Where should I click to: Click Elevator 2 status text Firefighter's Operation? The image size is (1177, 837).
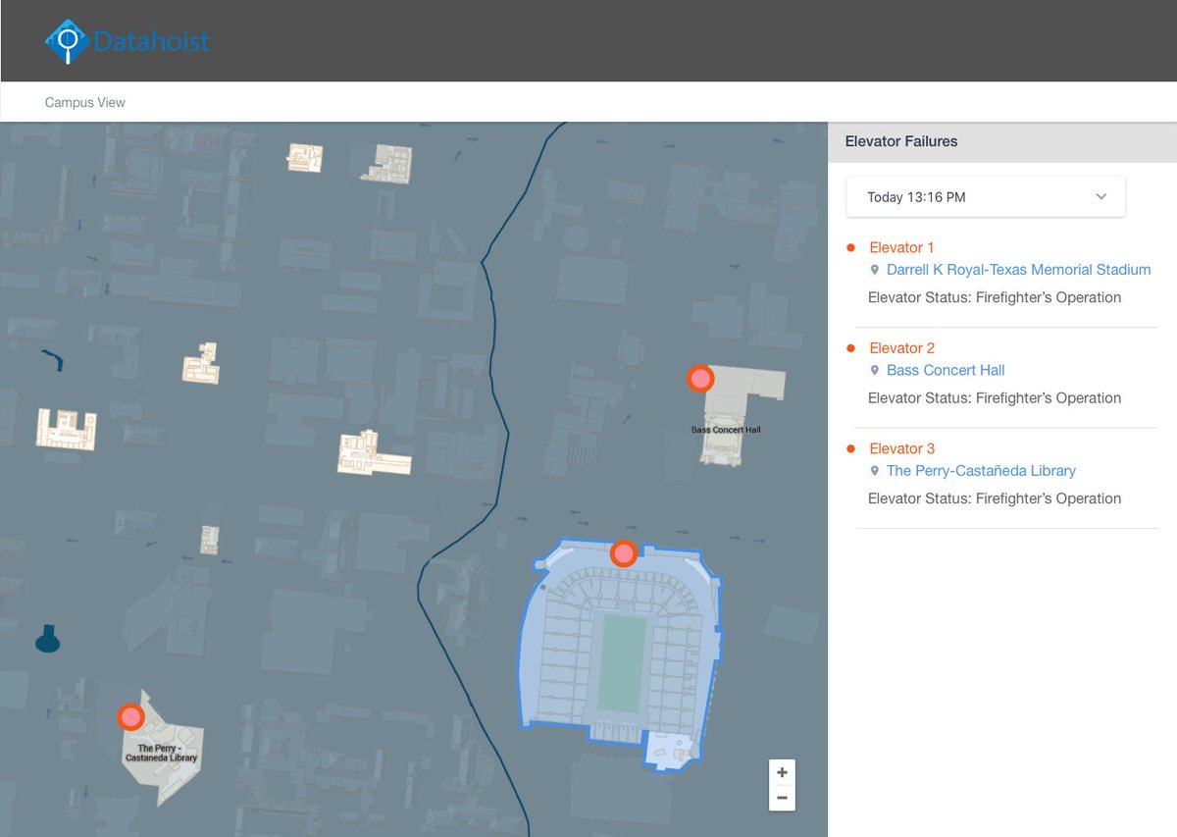[1049, 398]
